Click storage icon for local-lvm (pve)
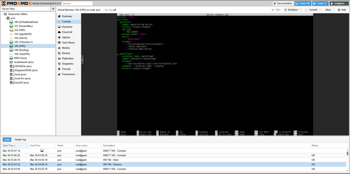 12,79
